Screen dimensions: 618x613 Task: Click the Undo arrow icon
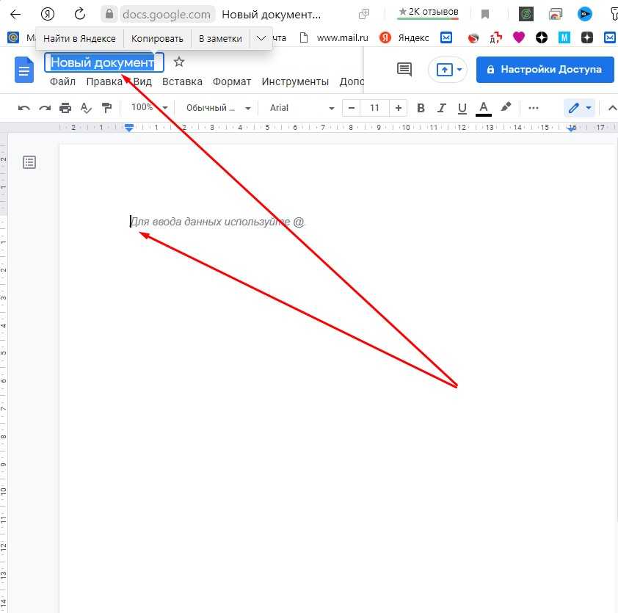(24, 108)
